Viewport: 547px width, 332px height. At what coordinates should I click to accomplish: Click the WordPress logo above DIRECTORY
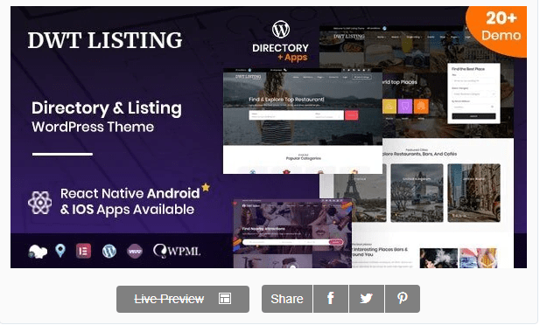(281, 29)
